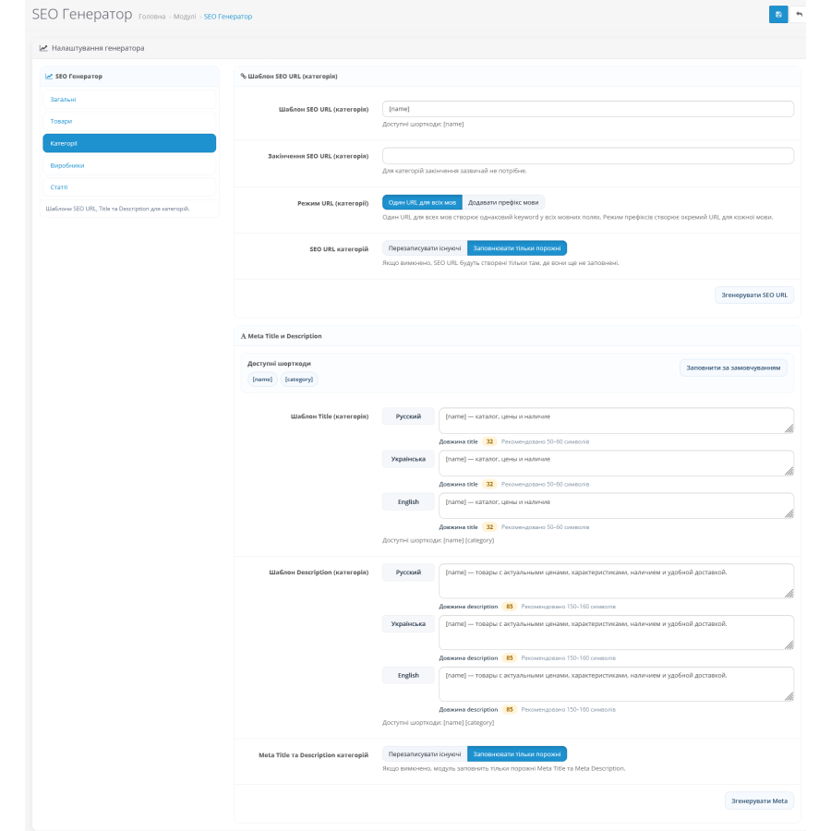Screen dimensions: 831x831
Task: Open SEO Генератор breadcrumb link
Action: 228,17
